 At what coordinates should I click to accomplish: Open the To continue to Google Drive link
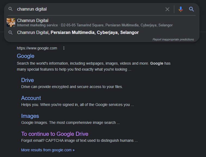coord(55,134)
